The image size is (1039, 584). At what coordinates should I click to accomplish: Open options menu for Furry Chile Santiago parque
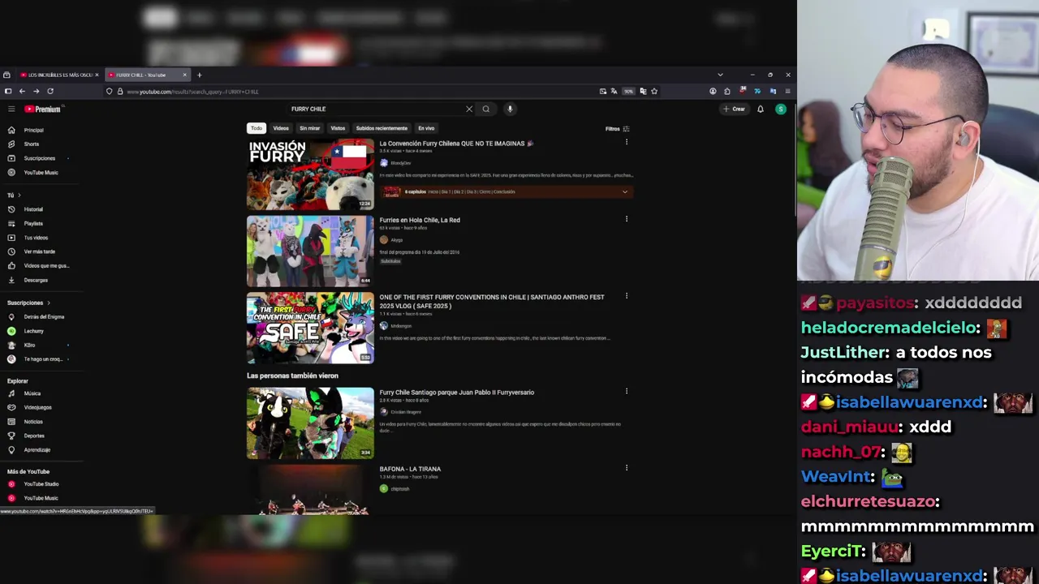click(626, 391)
